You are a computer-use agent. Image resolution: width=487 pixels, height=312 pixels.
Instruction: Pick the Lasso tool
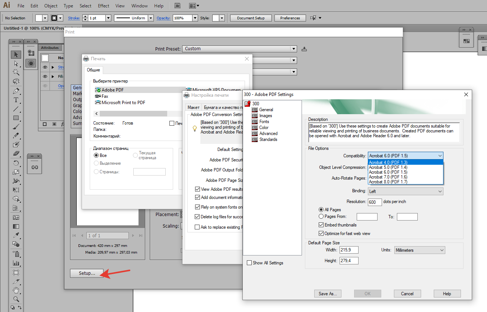pos(16,81)
